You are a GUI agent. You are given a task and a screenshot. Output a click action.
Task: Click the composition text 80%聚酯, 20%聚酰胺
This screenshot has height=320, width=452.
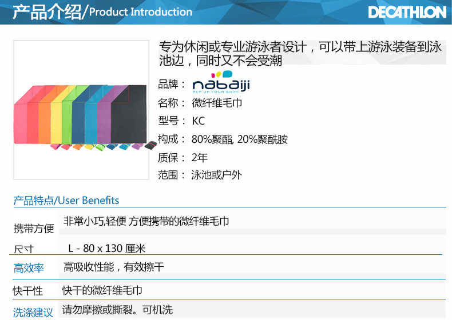click(x=240, y=139)
